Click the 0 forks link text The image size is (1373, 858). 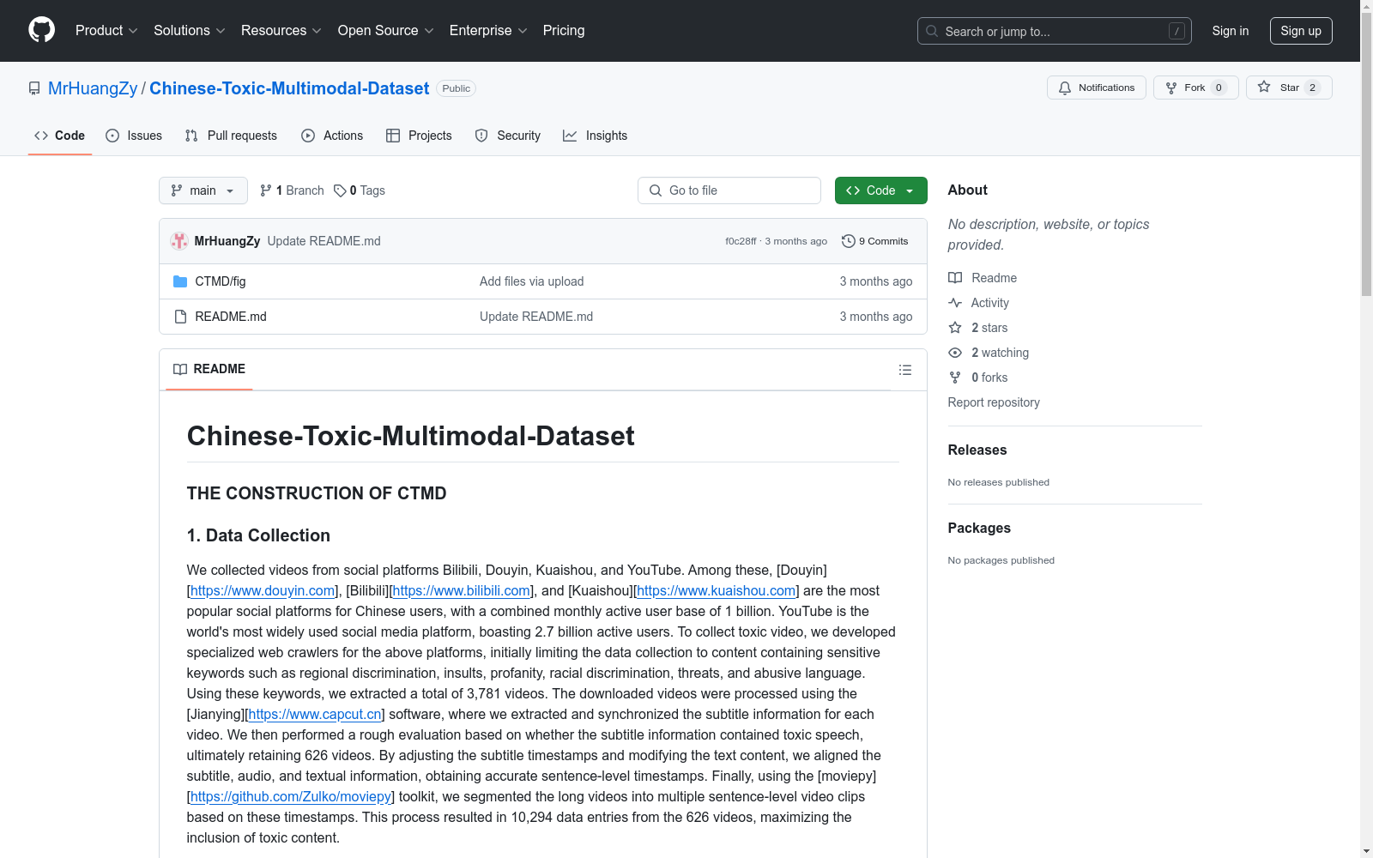989,378
